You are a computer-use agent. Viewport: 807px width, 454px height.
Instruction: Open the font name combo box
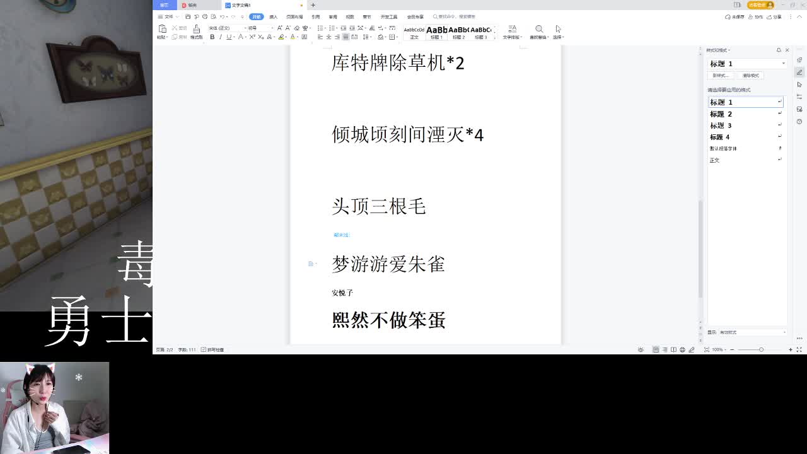click(x=226, y=28)
